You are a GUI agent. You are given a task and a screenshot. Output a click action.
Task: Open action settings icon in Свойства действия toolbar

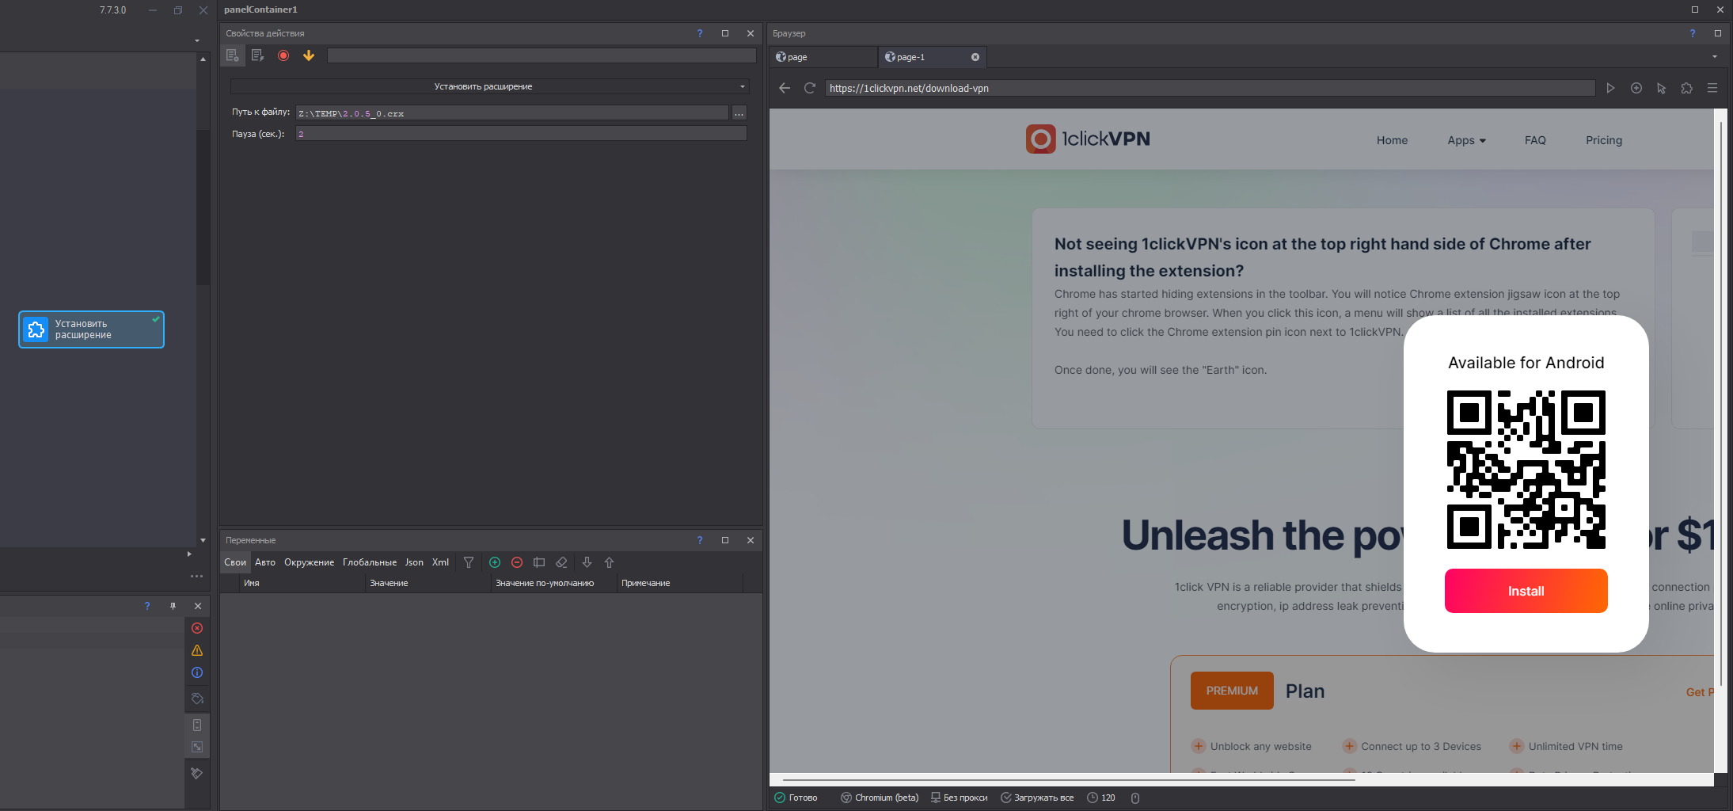click(232, 55)
